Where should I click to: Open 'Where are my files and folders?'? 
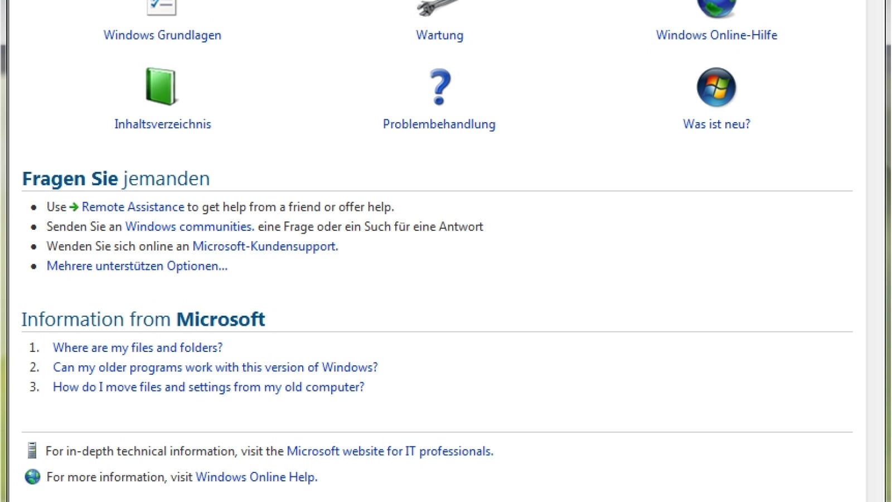pos(138,347)
